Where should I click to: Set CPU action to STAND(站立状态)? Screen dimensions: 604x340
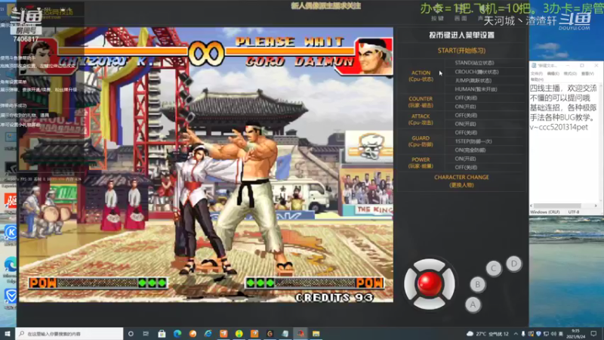[474, 63]
